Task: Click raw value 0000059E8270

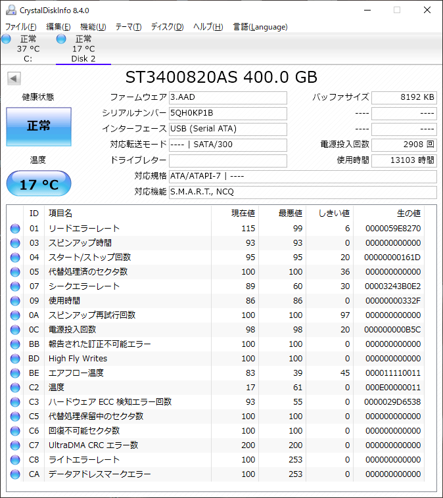Action: click(393, 229)
